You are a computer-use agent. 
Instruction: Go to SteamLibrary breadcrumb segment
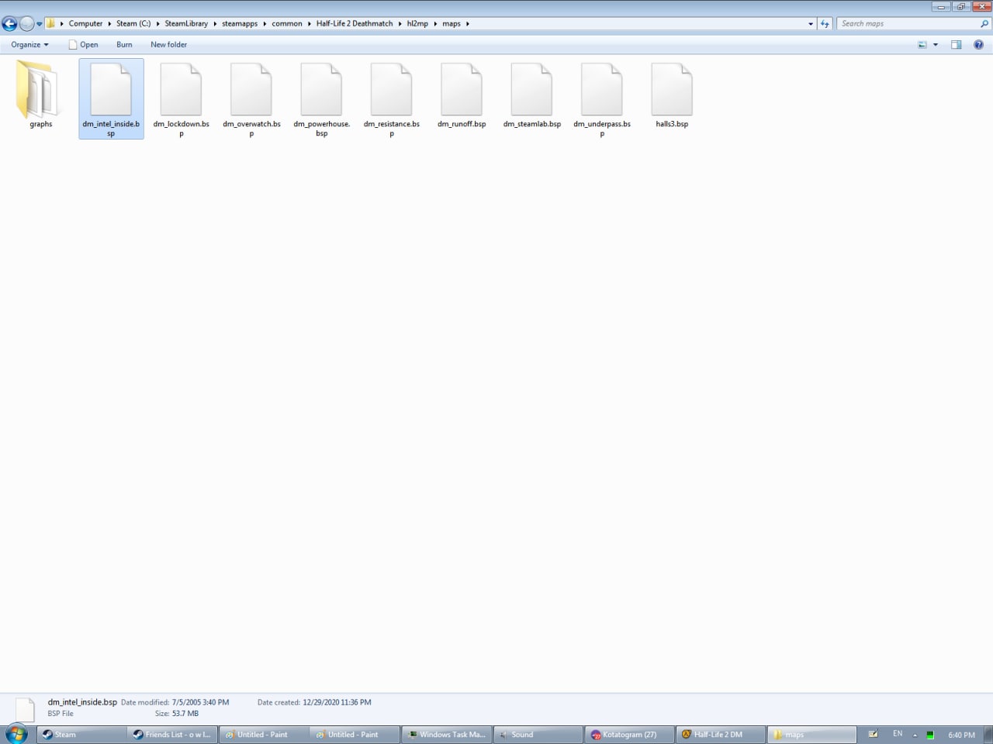(x=186, y=23)
